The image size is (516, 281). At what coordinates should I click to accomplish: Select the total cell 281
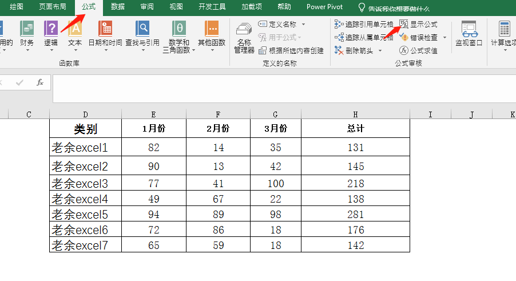click(355, 214)
